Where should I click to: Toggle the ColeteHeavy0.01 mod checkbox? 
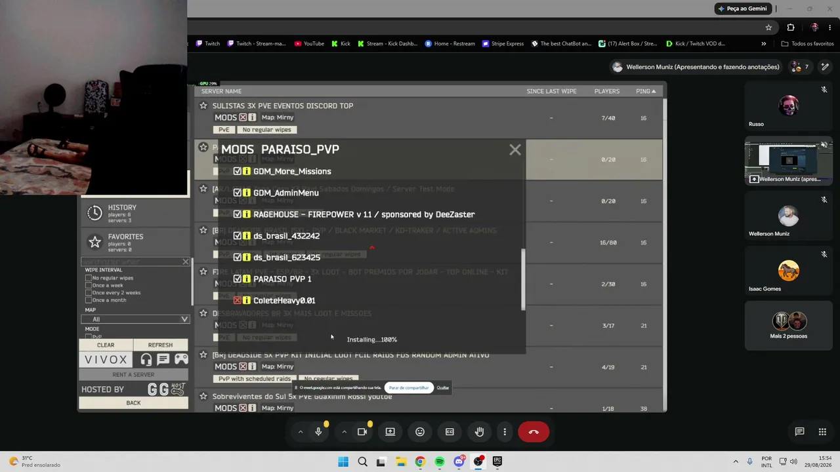(238, 300)
